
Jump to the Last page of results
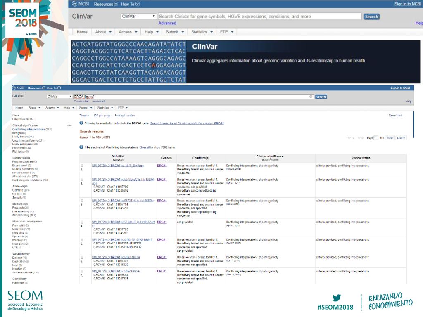point(401,138)
